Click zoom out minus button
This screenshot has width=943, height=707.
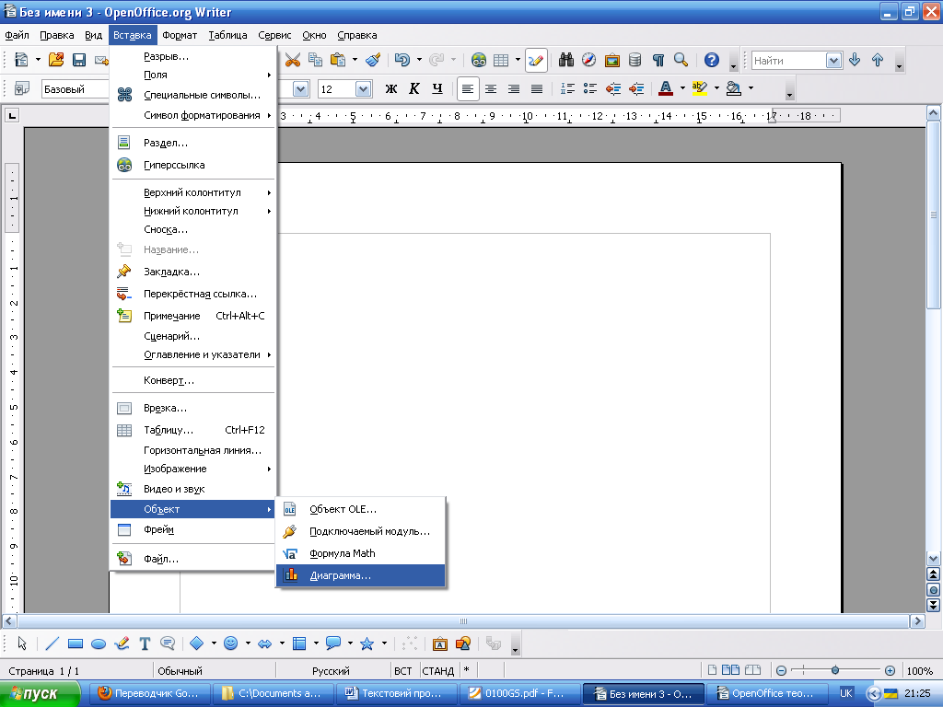point(781,670)
